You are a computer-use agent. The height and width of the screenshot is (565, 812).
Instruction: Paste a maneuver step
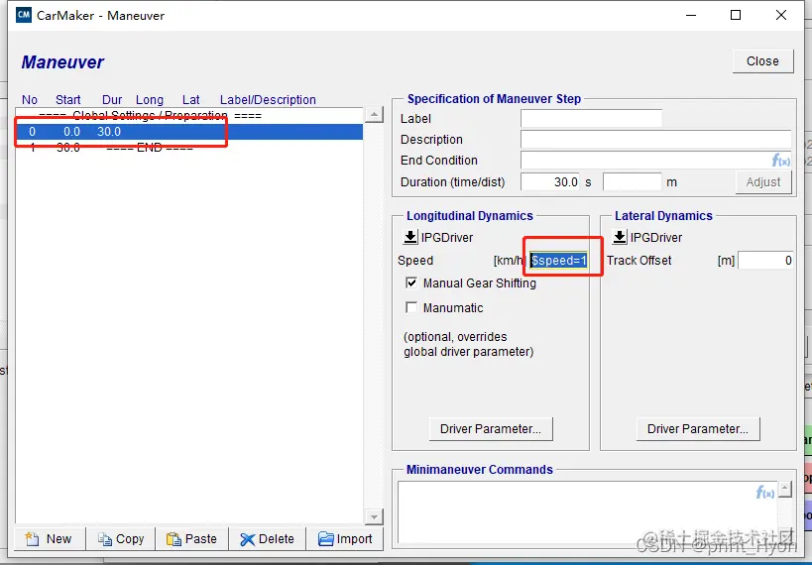[x=191, y=539]
